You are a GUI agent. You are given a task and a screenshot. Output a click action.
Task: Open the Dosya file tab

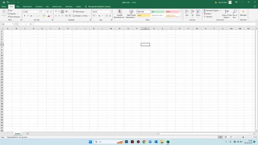click(4, 6)
